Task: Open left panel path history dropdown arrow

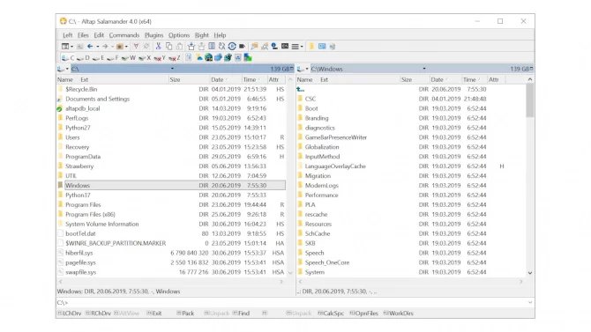Action: tap(172, 69)
